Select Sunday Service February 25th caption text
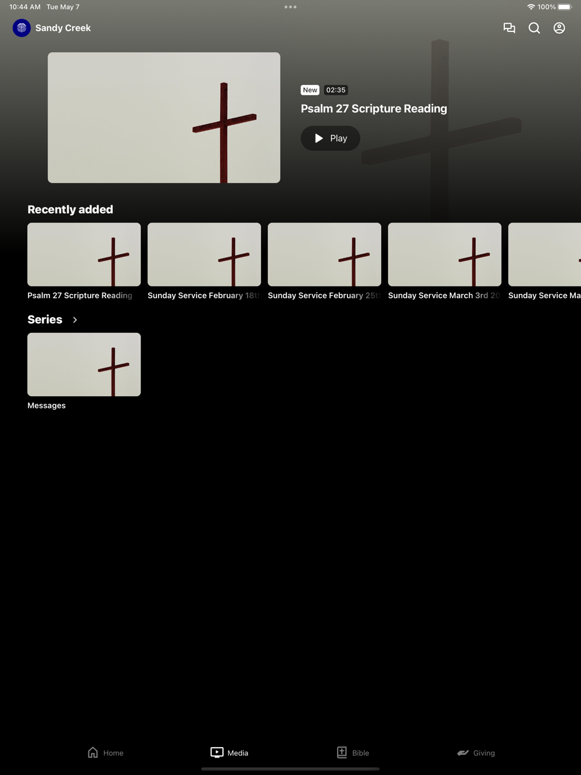This screenshot has width=581, height=775. click(x=324, y=296)
